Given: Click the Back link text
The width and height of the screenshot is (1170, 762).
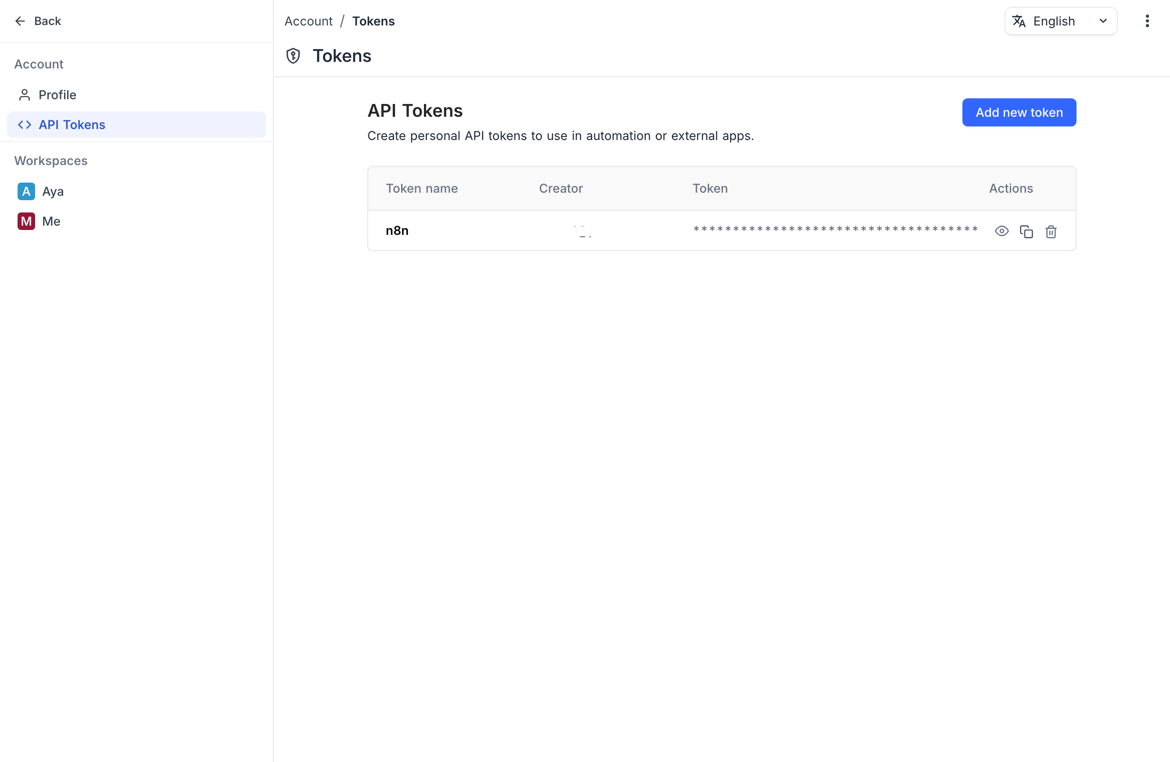Looking at the screenshot, I should click(x=48, y=21).
